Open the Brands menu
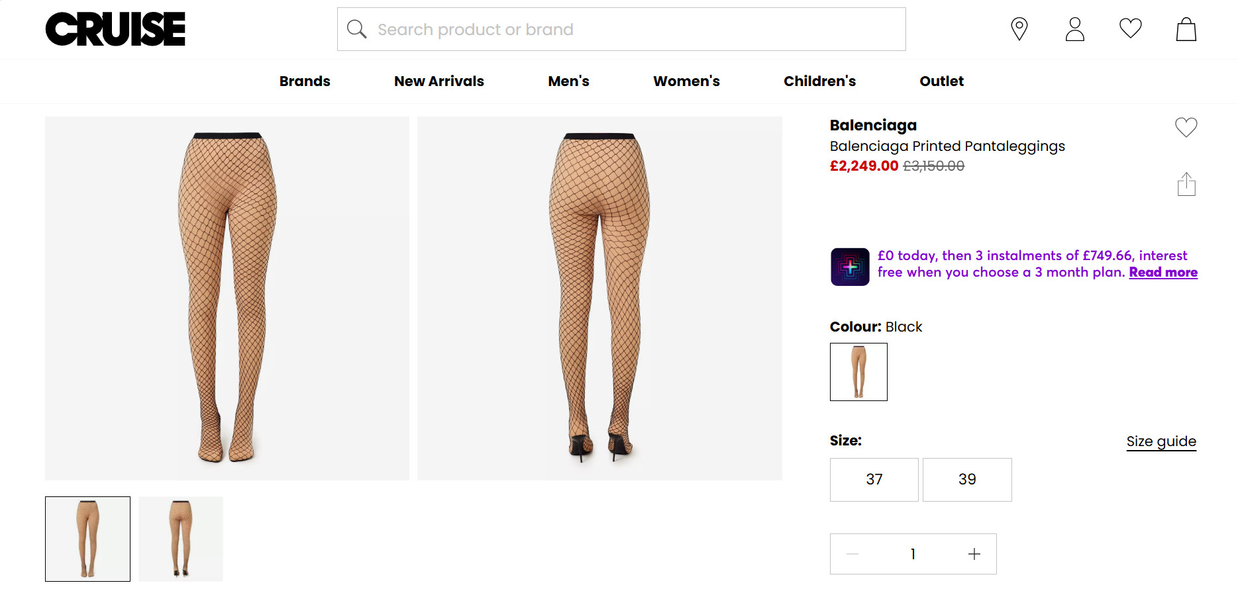The image size is (1238, 593). [x=305, y=81]
